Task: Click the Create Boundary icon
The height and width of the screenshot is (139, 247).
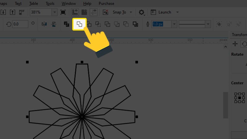Action: pyautogui.click(x=135, y=24)
